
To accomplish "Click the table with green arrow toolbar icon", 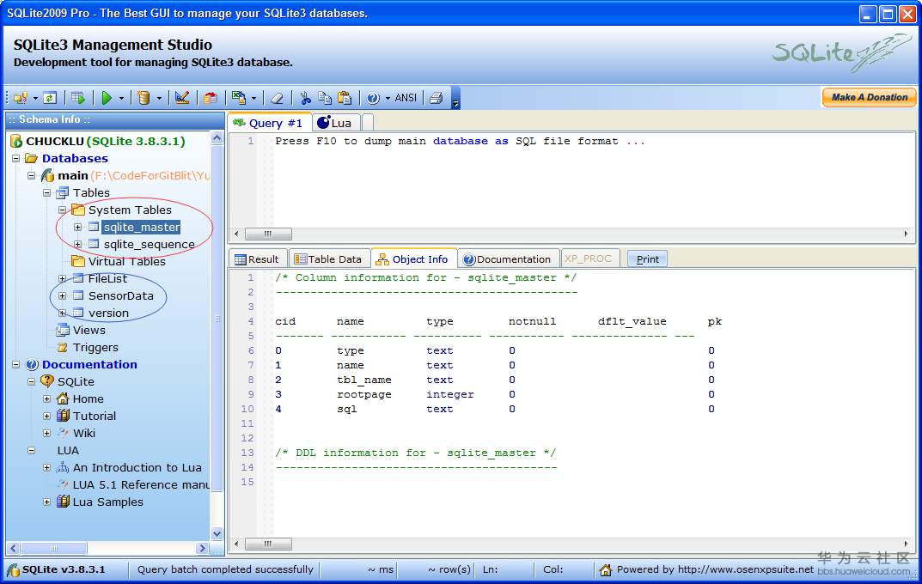I will point(78,98).
